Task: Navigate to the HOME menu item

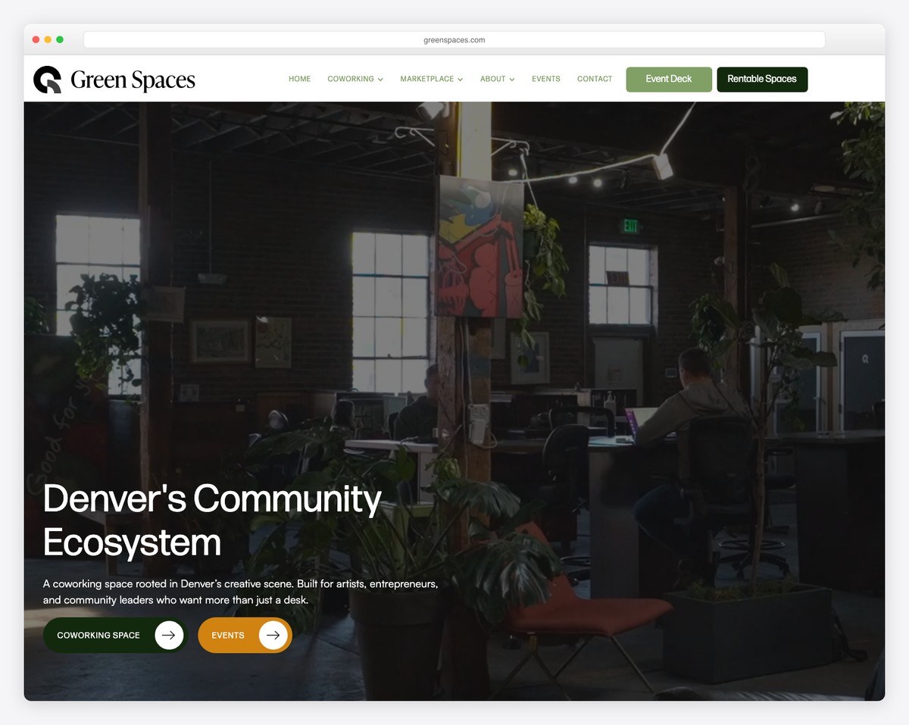Action: (x=299, y=79)
